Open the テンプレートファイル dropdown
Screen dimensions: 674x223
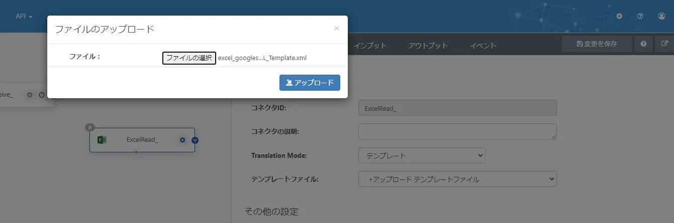pos(457,179)
